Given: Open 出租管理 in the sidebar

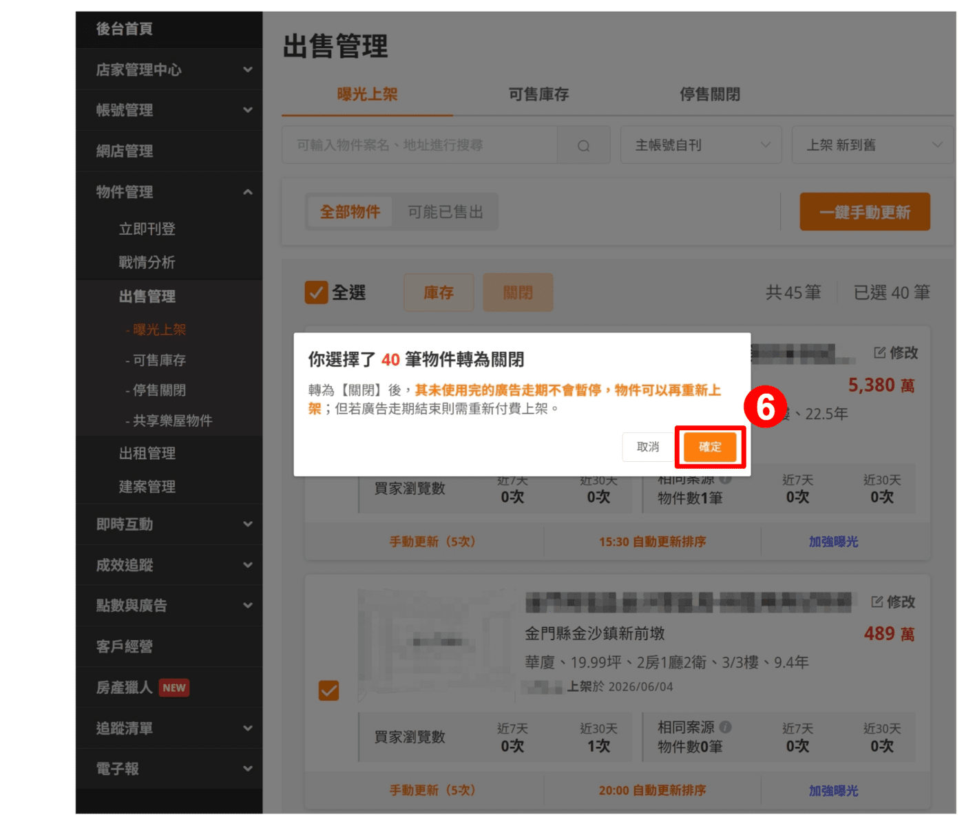Looking at the screenshot, I should tap(147, 454).
